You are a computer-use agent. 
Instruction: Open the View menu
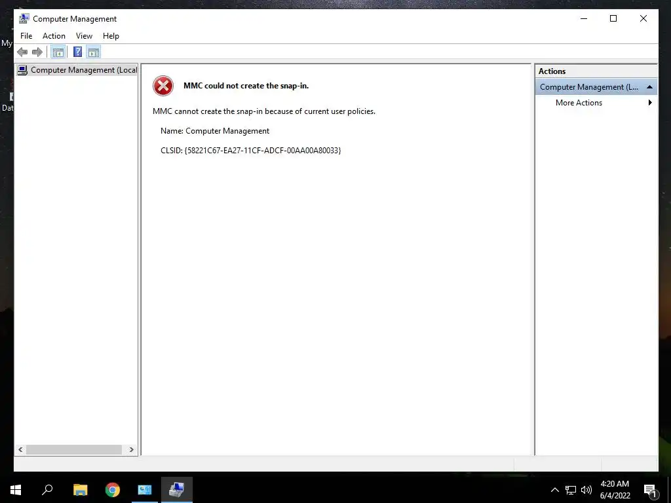pos(84,36)
